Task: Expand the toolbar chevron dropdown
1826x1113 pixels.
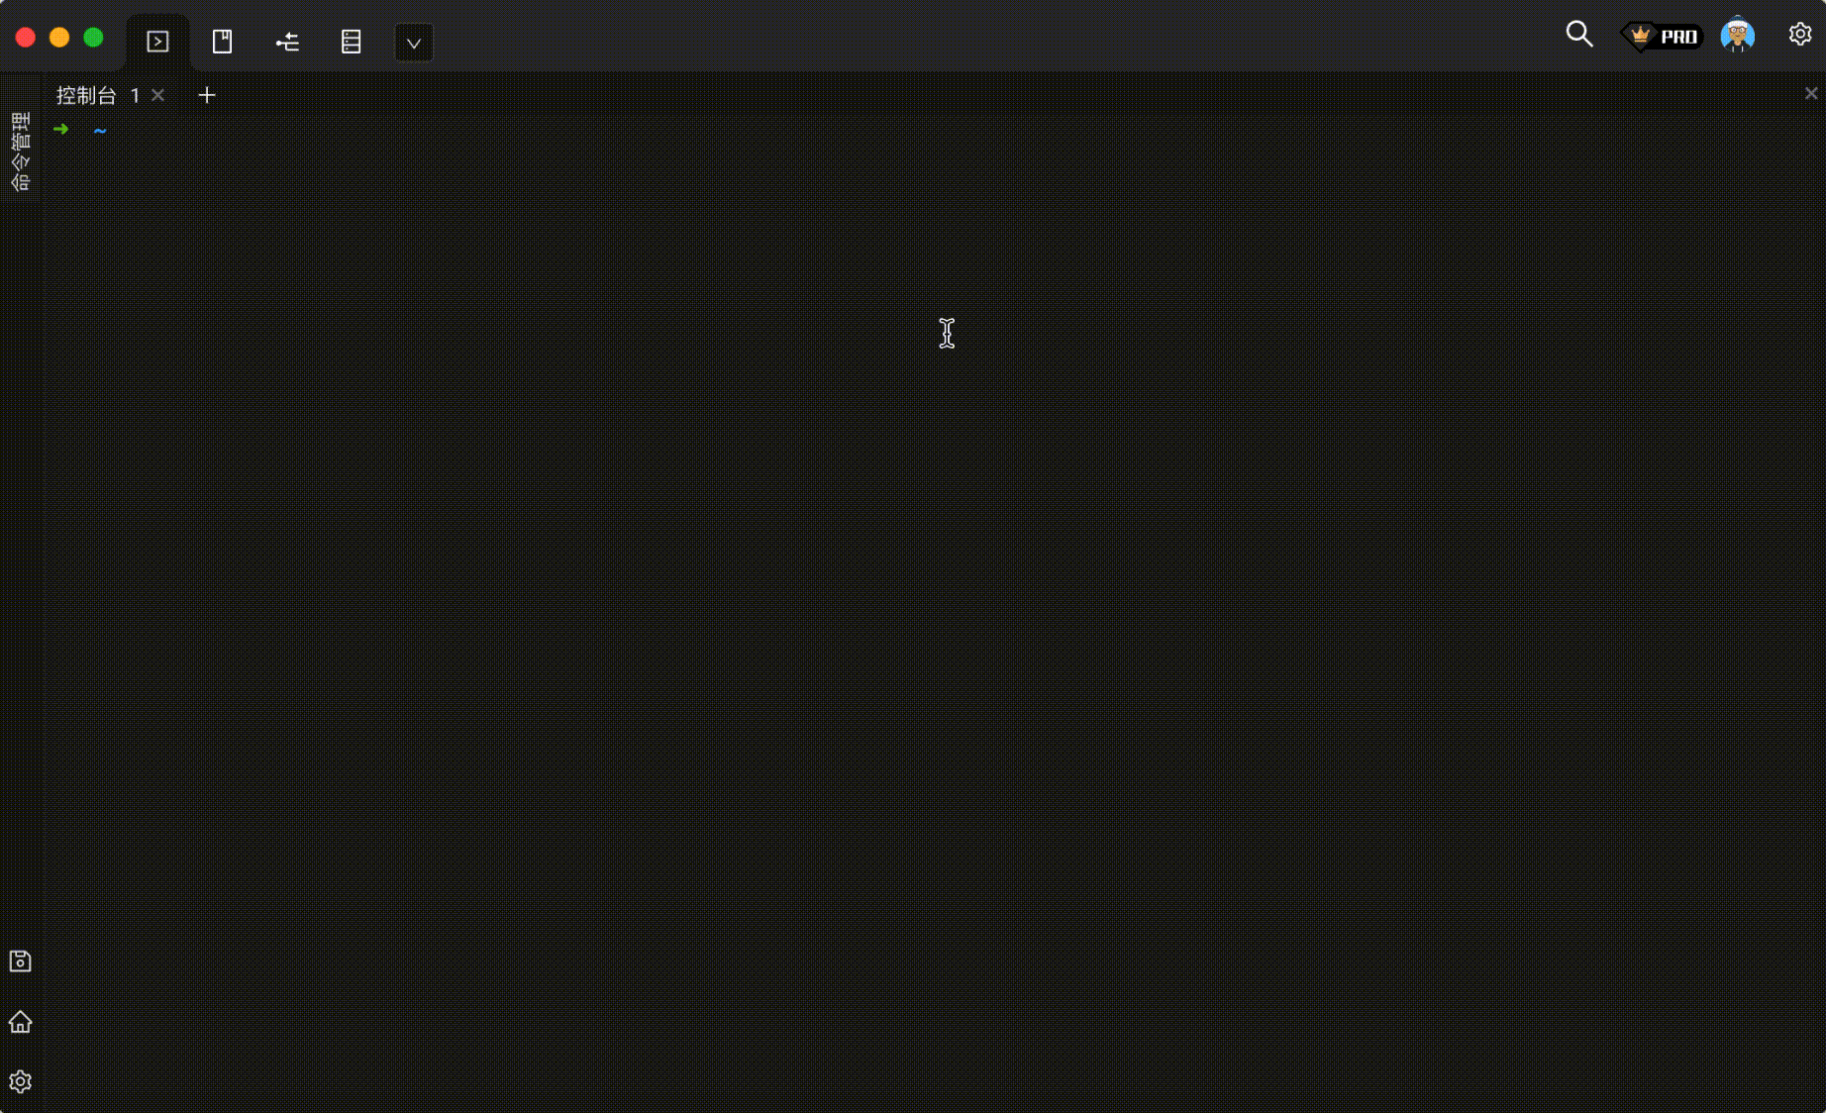Action: click(414, 43)
